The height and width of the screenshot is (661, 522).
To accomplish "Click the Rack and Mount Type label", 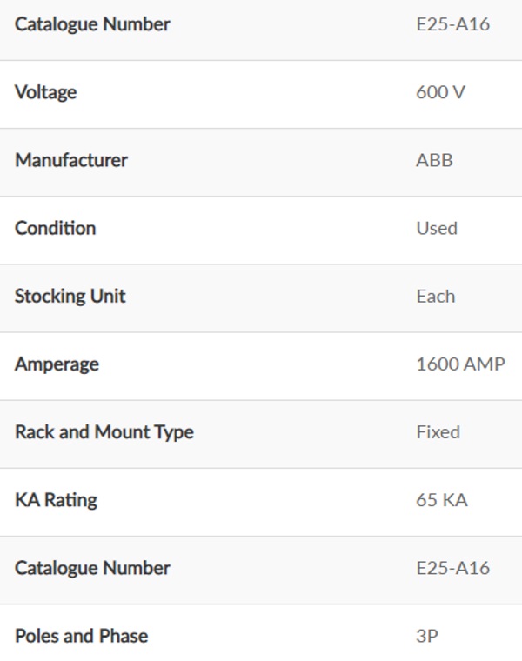I will [x=104, y=432].
